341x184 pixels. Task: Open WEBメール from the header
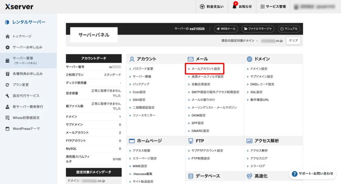(x=226, y=29)
